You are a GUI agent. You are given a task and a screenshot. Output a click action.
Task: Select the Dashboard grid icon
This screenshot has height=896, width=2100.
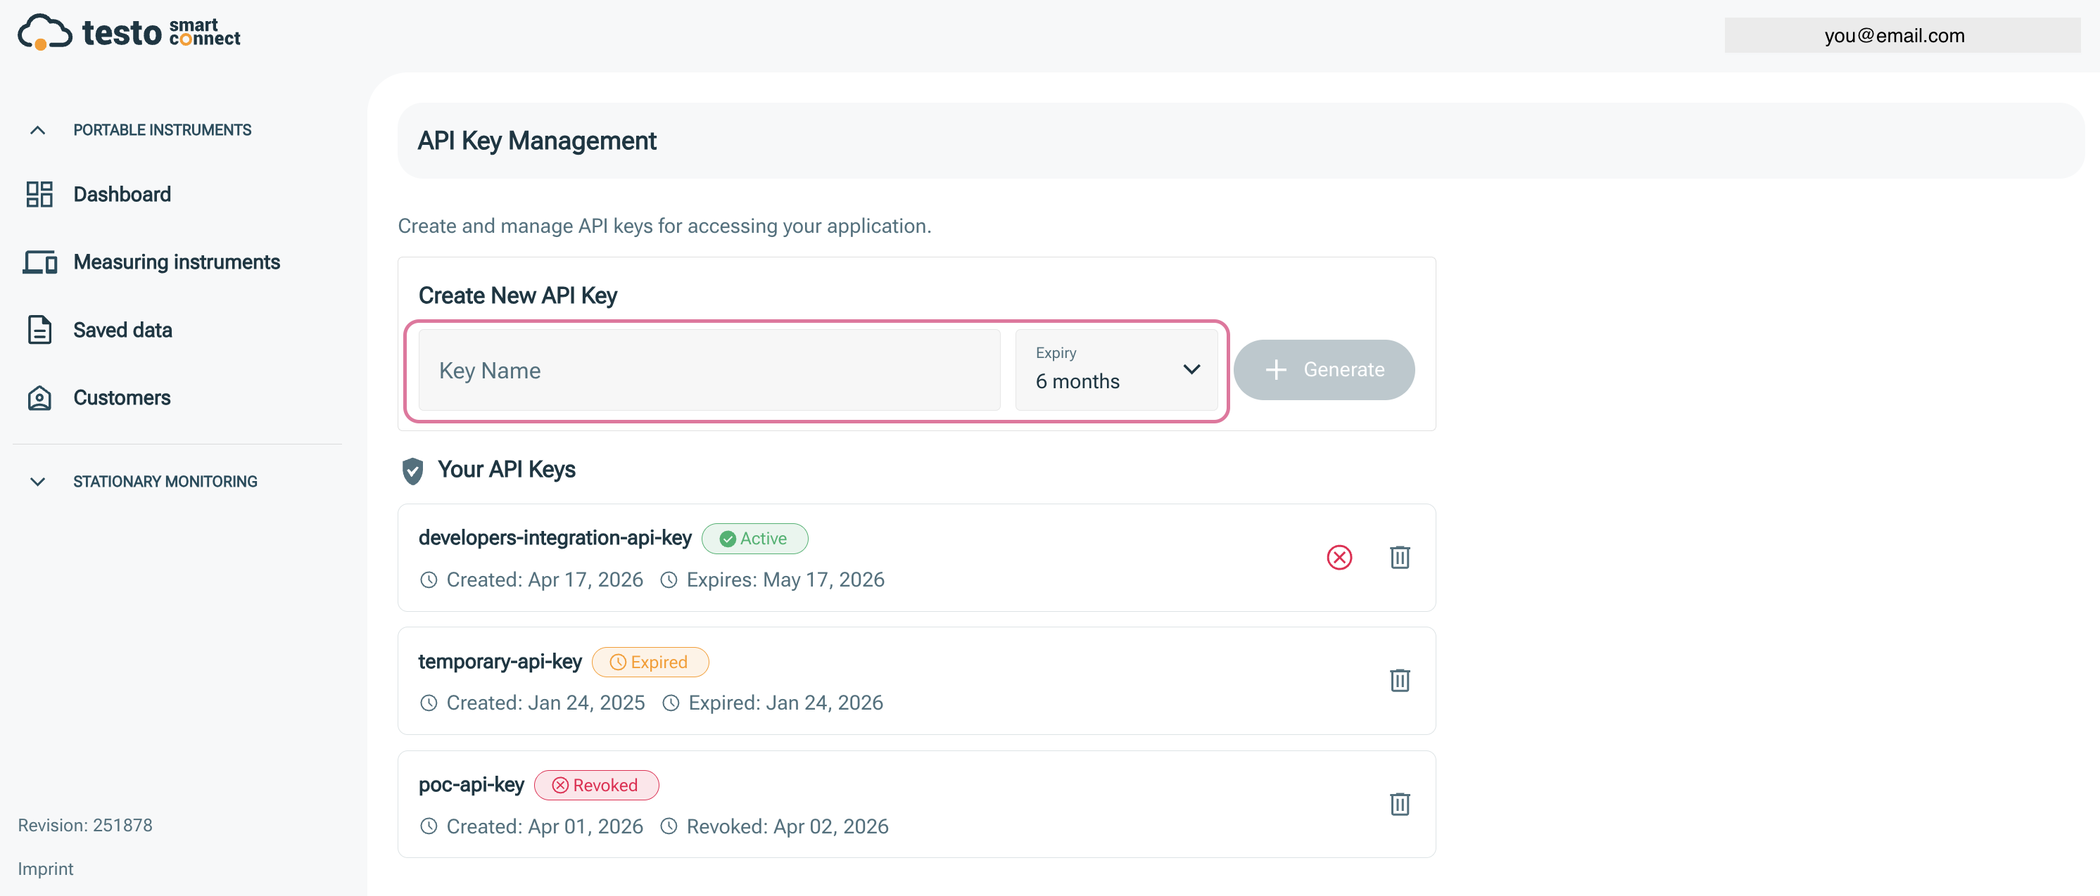pos(39,194)
